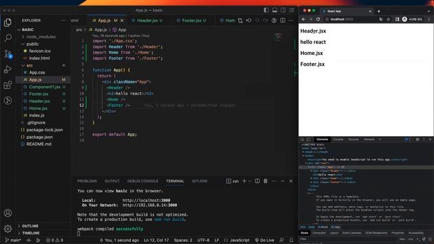434x244 pixels.
Task: Reload the page in the browser window
Action: [x=318, y=20]
